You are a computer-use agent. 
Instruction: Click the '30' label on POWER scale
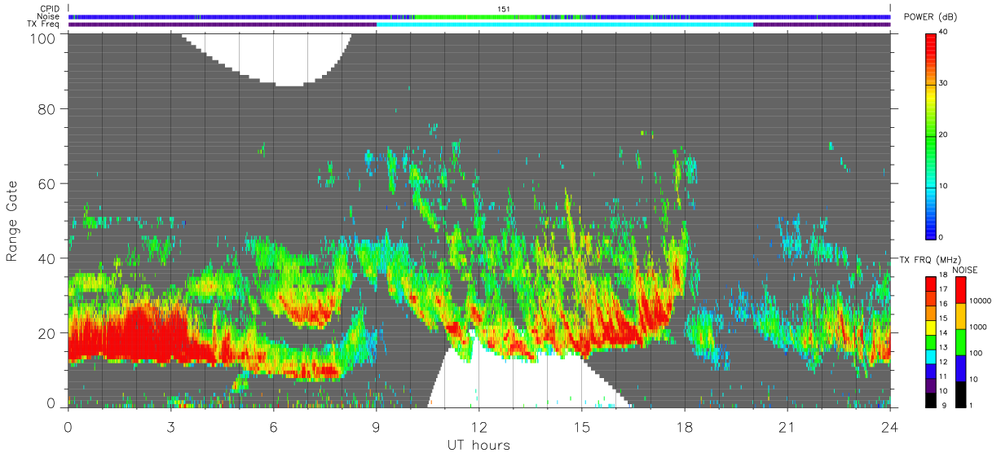click(x=945, y=83)
